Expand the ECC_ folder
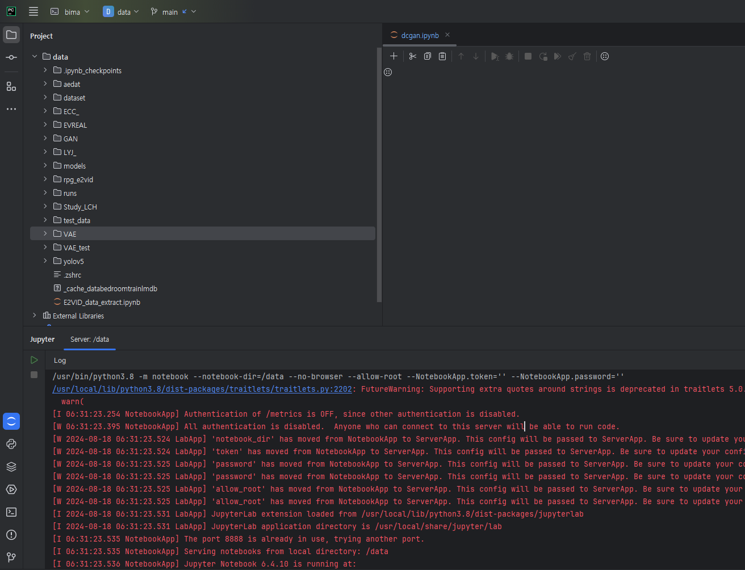 [x=45, y=111]
